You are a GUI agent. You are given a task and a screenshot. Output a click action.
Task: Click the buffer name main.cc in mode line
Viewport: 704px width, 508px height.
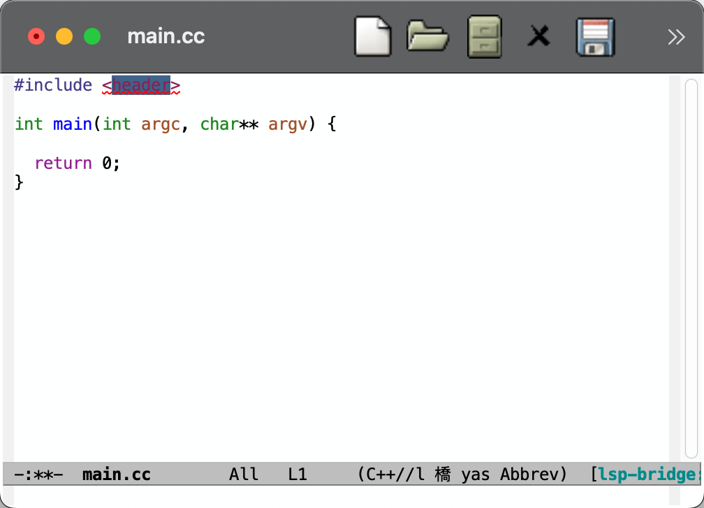point(116,474)
